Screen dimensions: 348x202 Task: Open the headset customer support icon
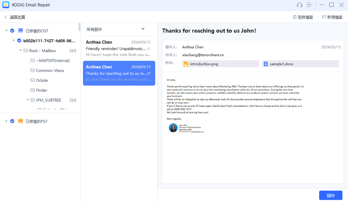tap(299, 5)
